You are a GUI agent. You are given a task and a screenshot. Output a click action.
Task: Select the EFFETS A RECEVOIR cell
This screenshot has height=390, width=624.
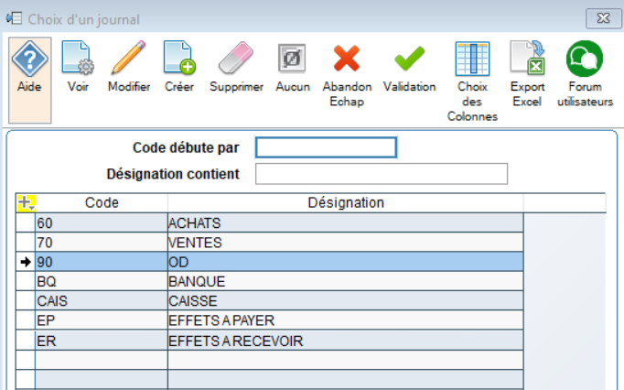346,341
